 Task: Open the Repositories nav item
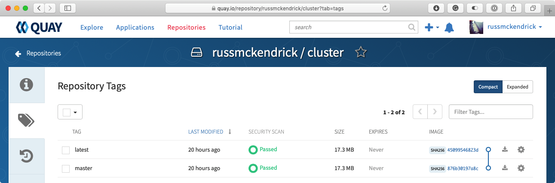click(x=187, y=27)
